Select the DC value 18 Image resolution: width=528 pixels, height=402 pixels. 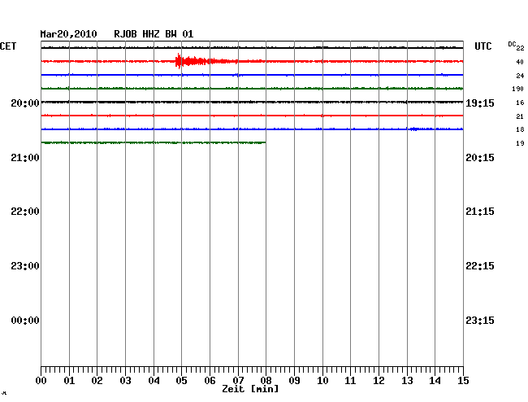pos(520,129)
